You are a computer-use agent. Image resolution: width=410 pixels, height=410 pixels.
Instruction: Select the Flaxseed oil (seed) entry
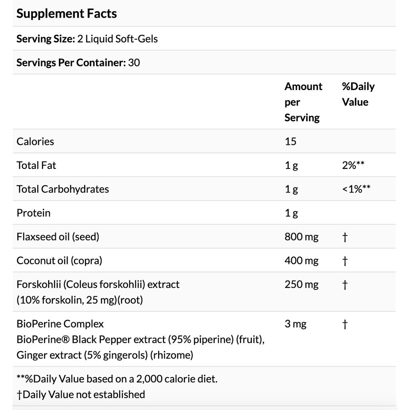coord(58,237)
